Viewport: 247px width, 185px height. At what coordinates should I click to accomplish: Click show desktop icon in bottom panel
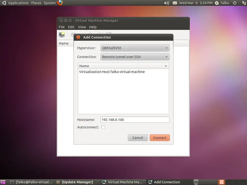[x=3, y=182]
